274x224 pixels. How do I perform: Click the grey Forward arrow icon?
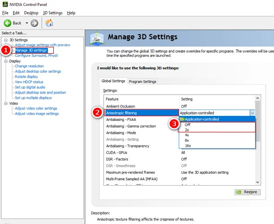click(x=34, y=23)
